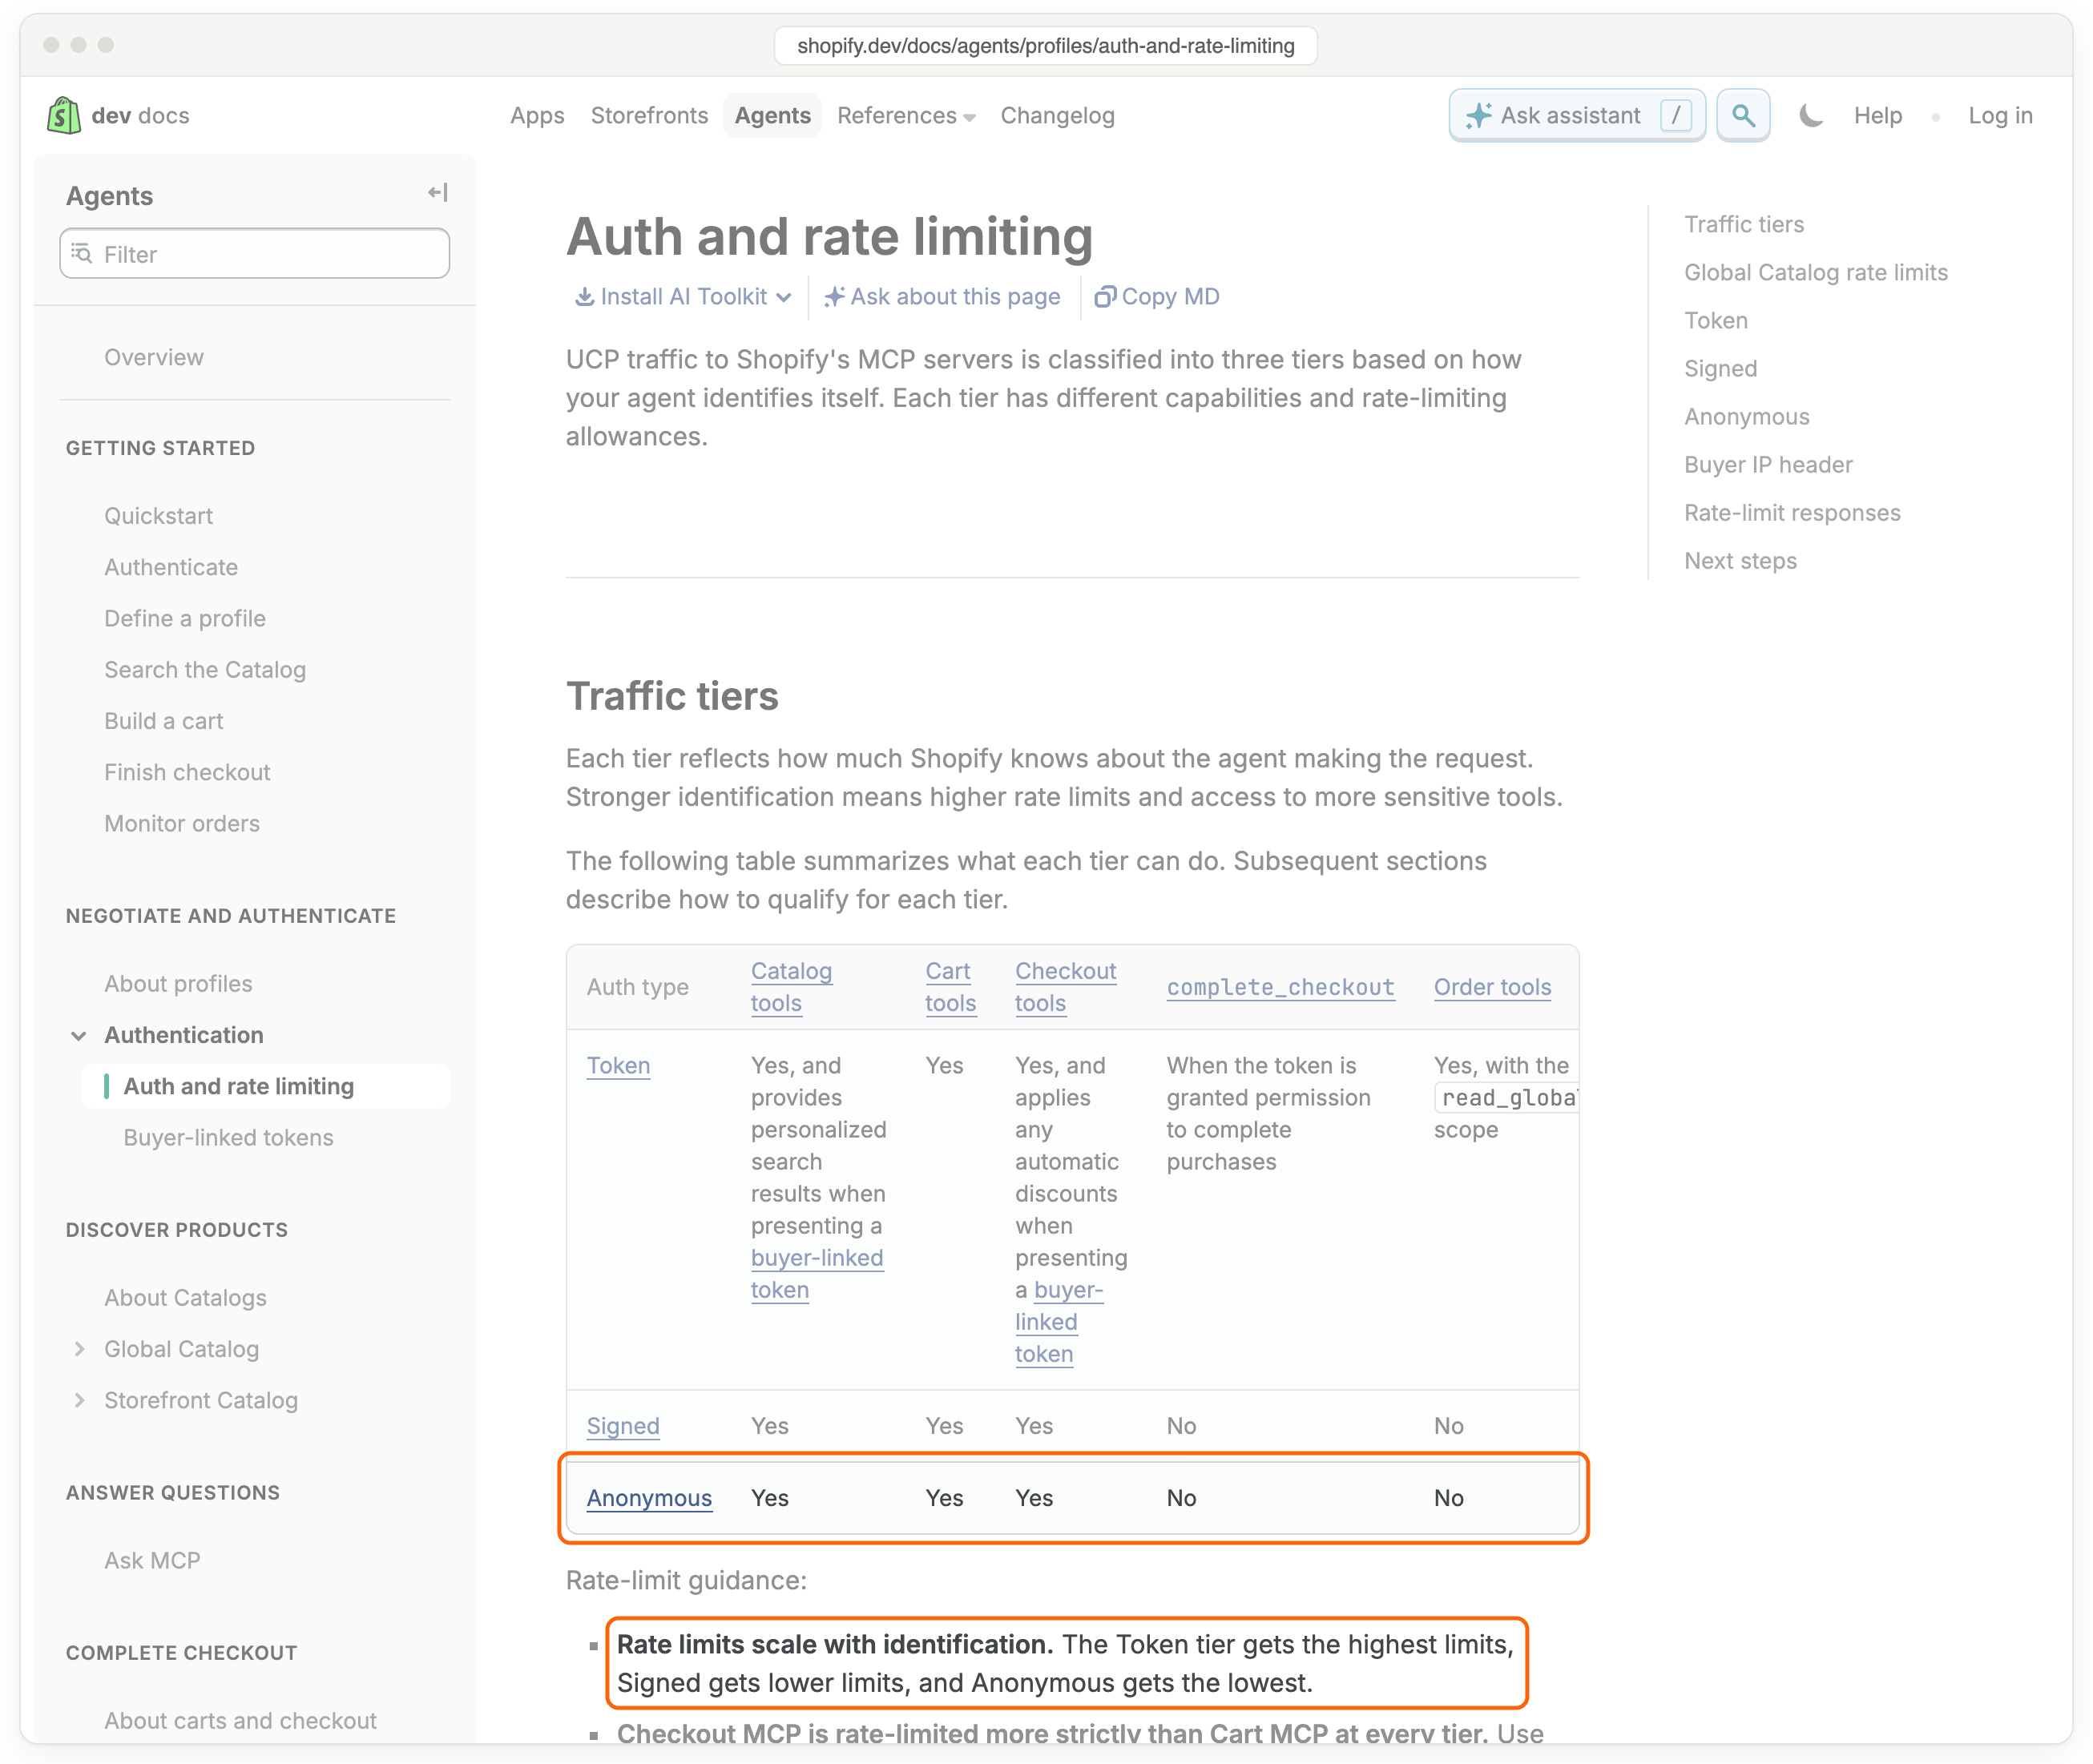Click the magnifier search button
The image size is (2093, 1764).
[1743, 115]
